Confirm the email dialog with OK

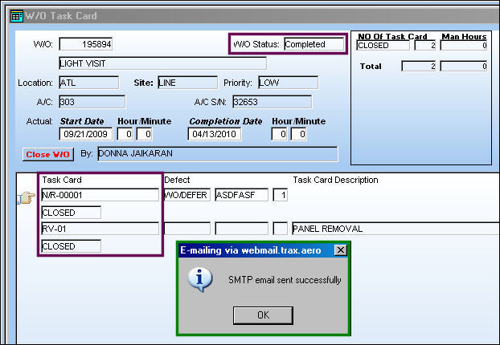(x=263, y=315)
